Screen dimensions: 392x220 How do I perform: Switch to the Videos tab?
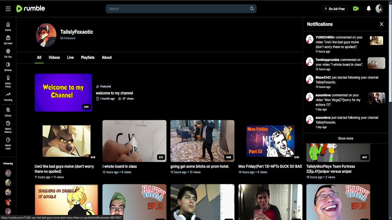[54, 57]
